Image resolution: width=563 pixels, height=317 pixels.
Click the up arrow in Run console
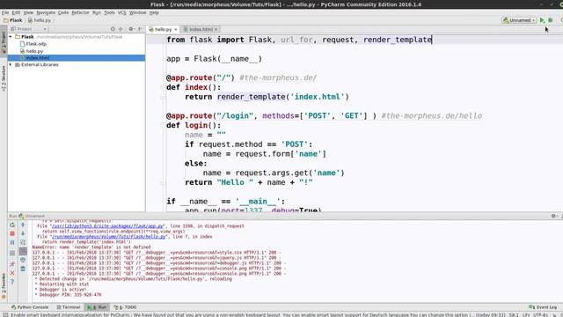coord(23,225)
